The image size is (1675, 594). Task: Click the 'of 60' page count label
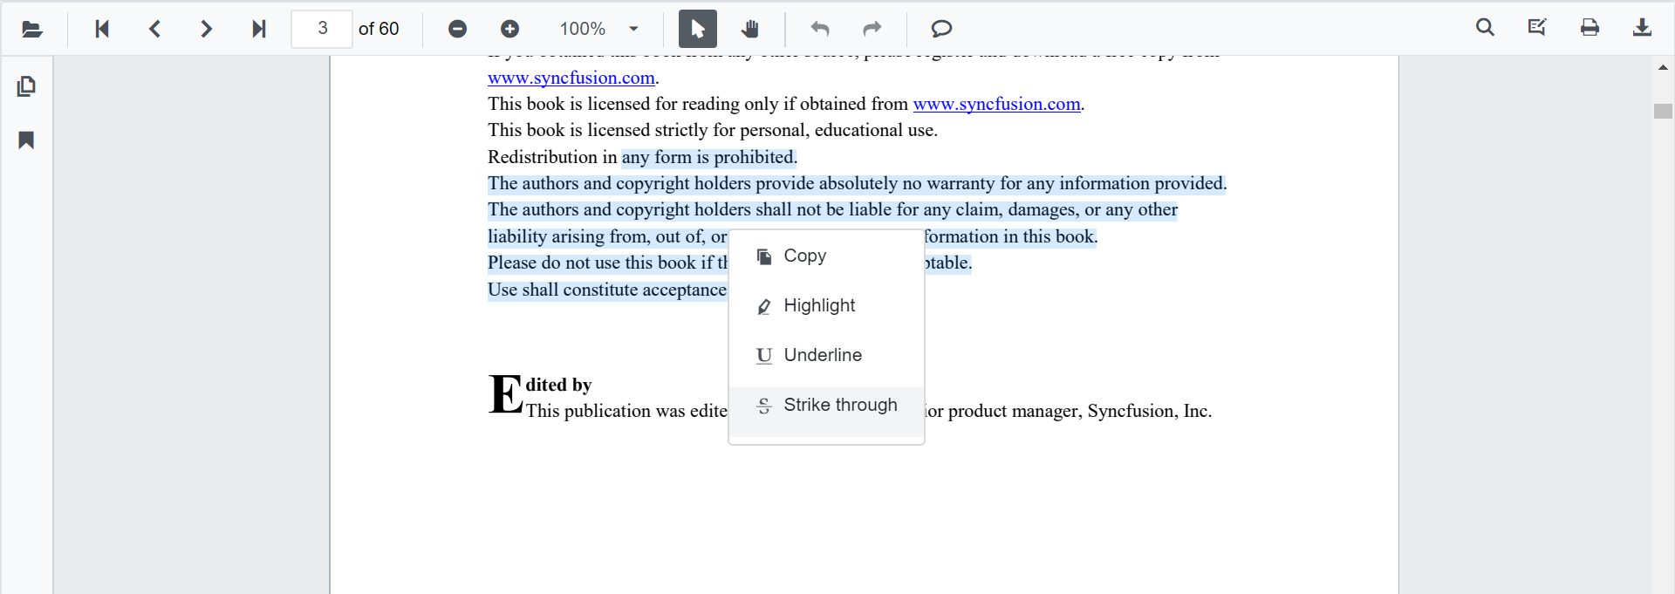[x=379, y=29]
